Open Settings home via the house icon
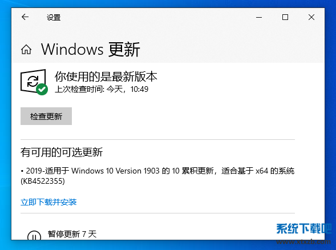 26,50
